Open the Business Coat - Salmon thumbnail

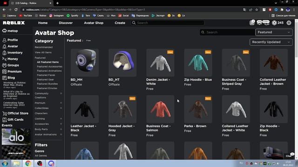coord(160,109)
